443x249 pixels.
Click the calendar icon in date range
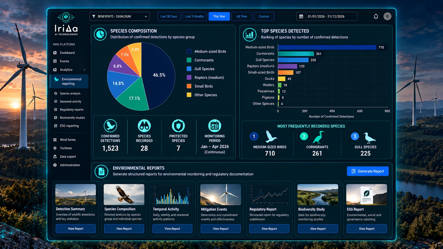[301, 16]
